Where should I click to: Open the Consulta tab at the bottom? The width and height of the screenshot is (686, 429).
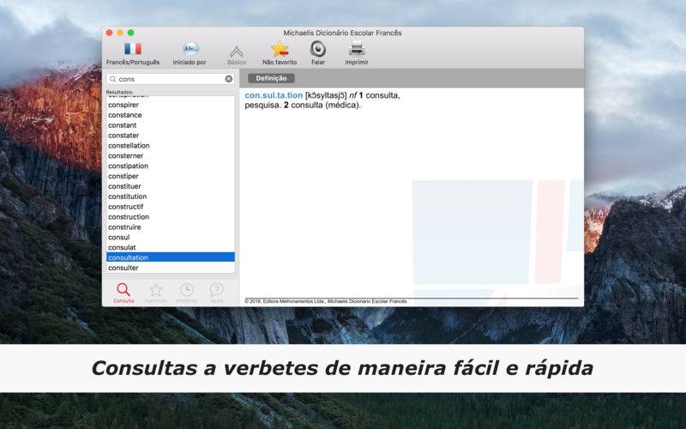(123, 293)
